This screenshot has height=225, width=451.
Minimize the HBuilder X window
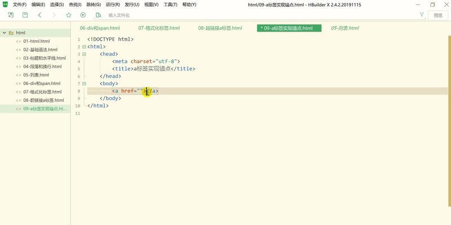click(x=418, y=4)
